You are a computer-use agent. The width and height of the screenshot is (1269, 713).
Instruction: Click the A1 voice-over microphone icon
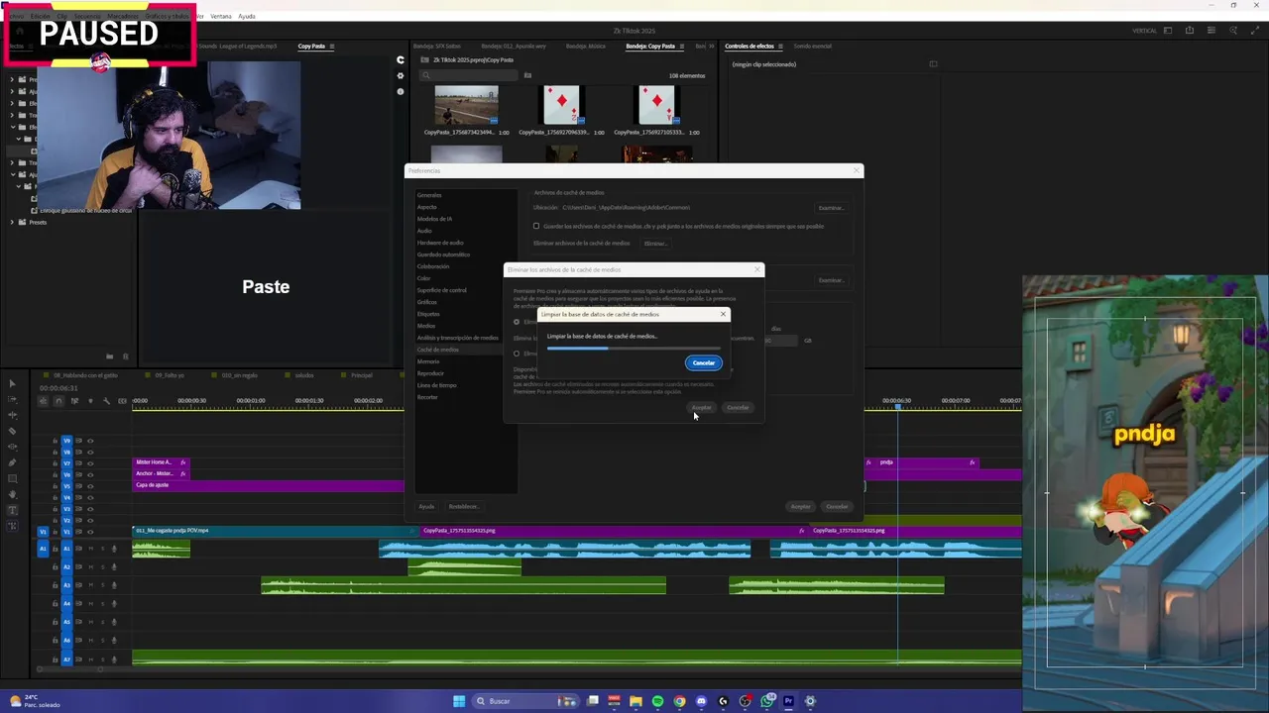click(114, 549)
